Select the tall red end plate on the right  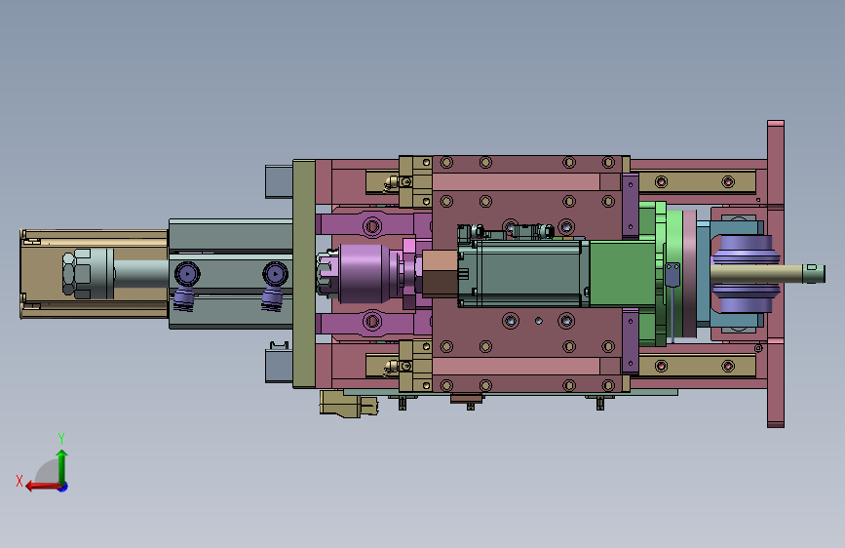tap(776, 273)
